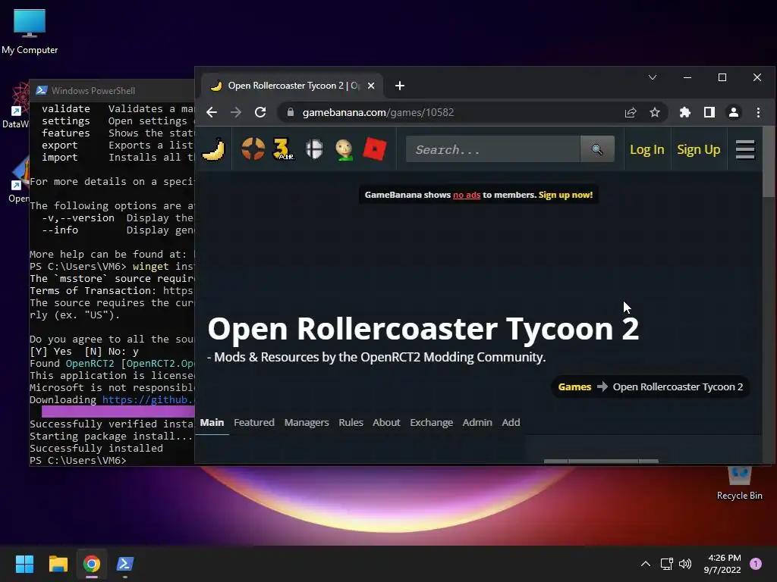Open network status tray icon
777x582 pixels.
coord(666,564)
